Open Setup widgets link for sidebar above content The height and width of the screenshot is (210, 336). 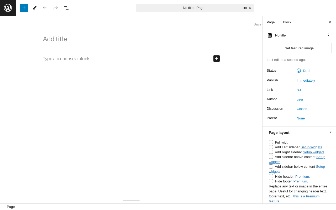click(x=321, y=157)
